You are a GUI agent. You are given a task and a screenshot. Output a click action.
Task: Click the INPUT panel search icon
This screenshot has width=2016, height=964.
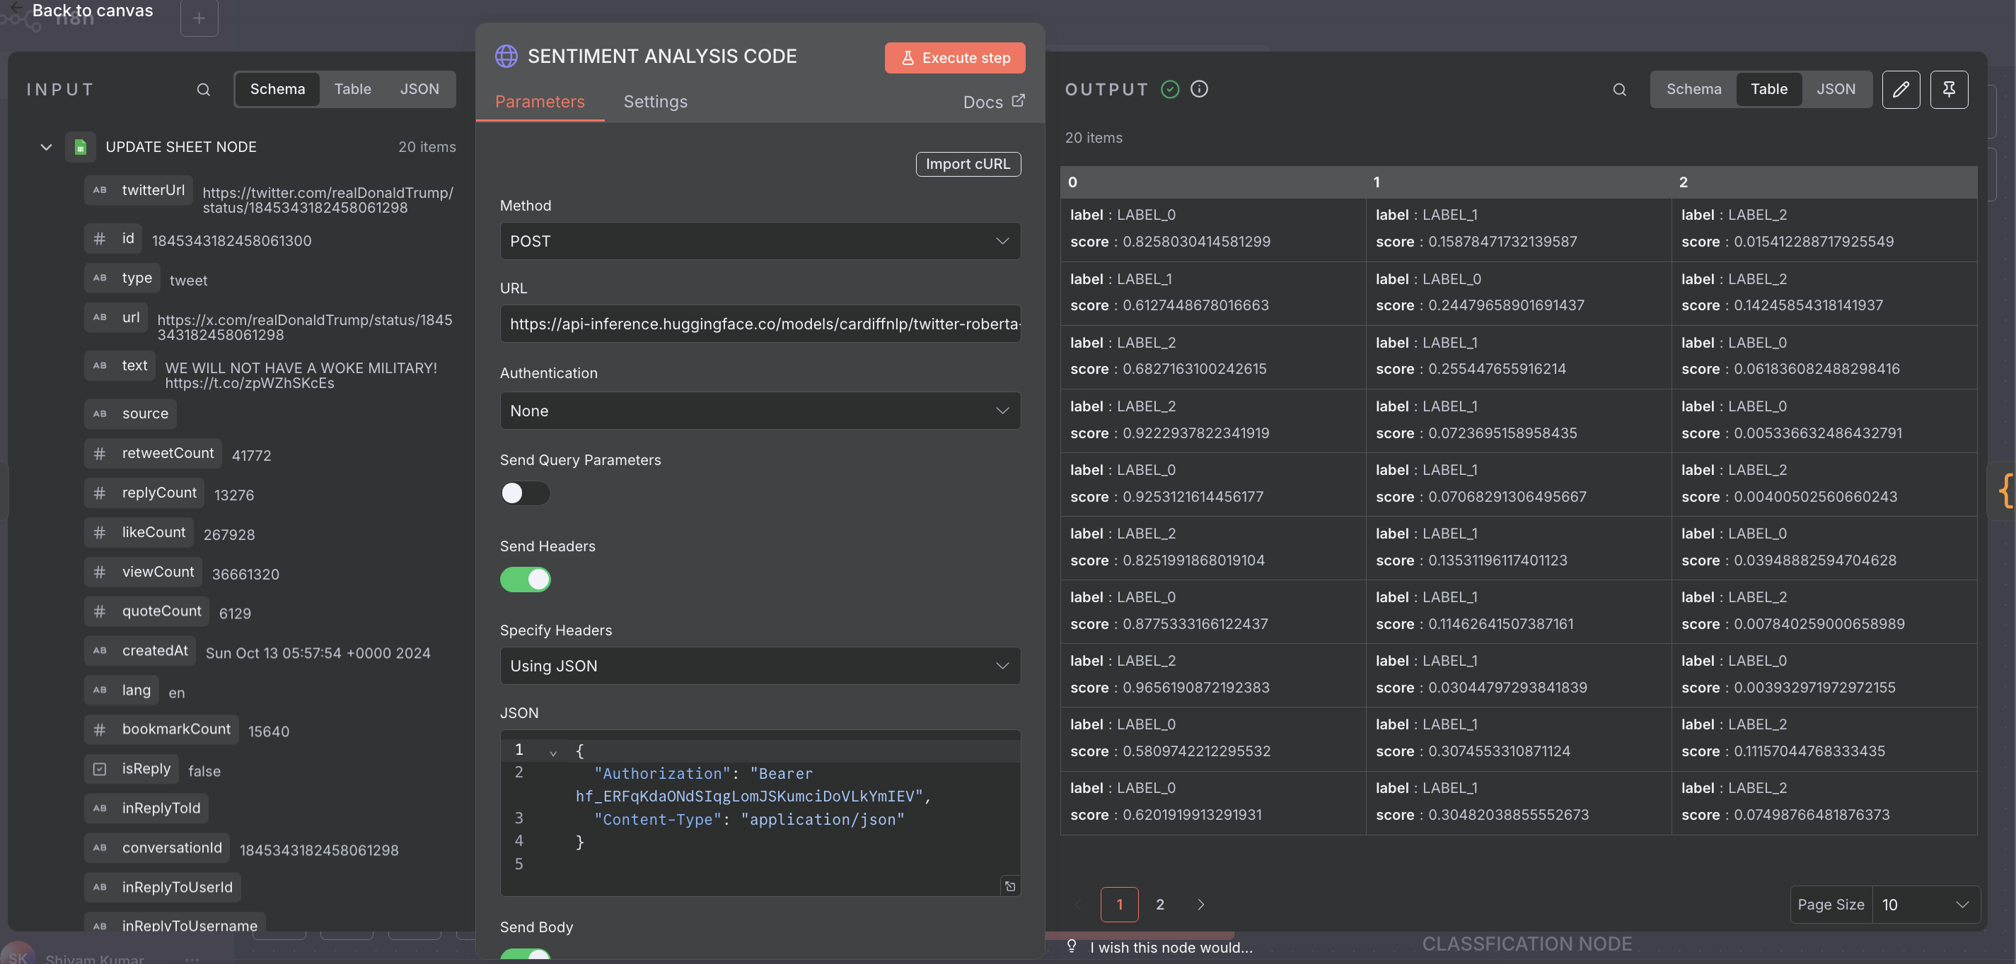click(204, 89)
